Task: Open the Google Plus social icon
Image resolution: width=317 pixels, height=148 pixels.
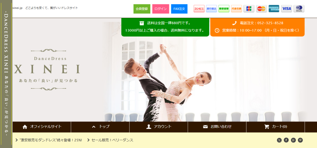Action: (293, 140)
